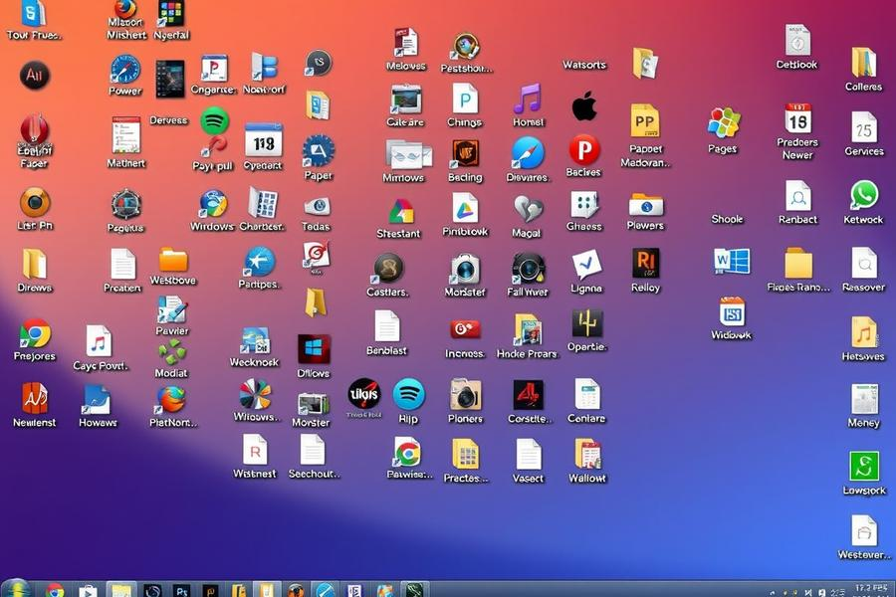Open the Safari icon labeled Disvares.
Viewport: 896px width, 597px height.
(528, 152)
